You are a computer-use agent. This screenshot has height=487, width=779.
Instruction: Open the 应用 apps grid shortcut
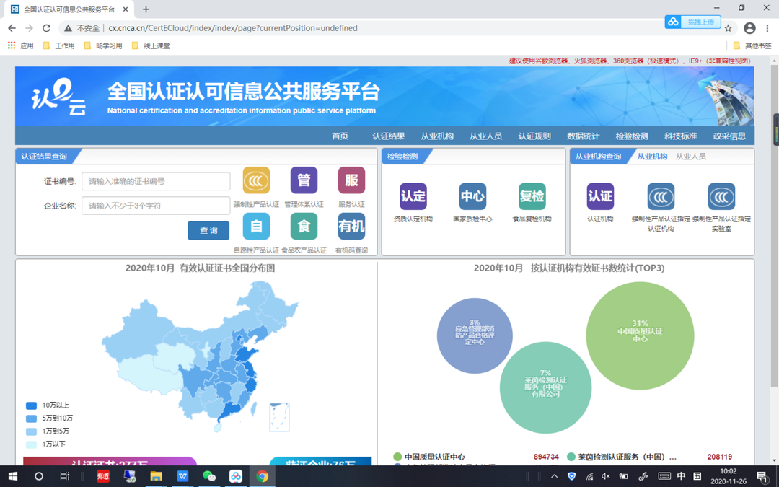(x=20, y=45)
